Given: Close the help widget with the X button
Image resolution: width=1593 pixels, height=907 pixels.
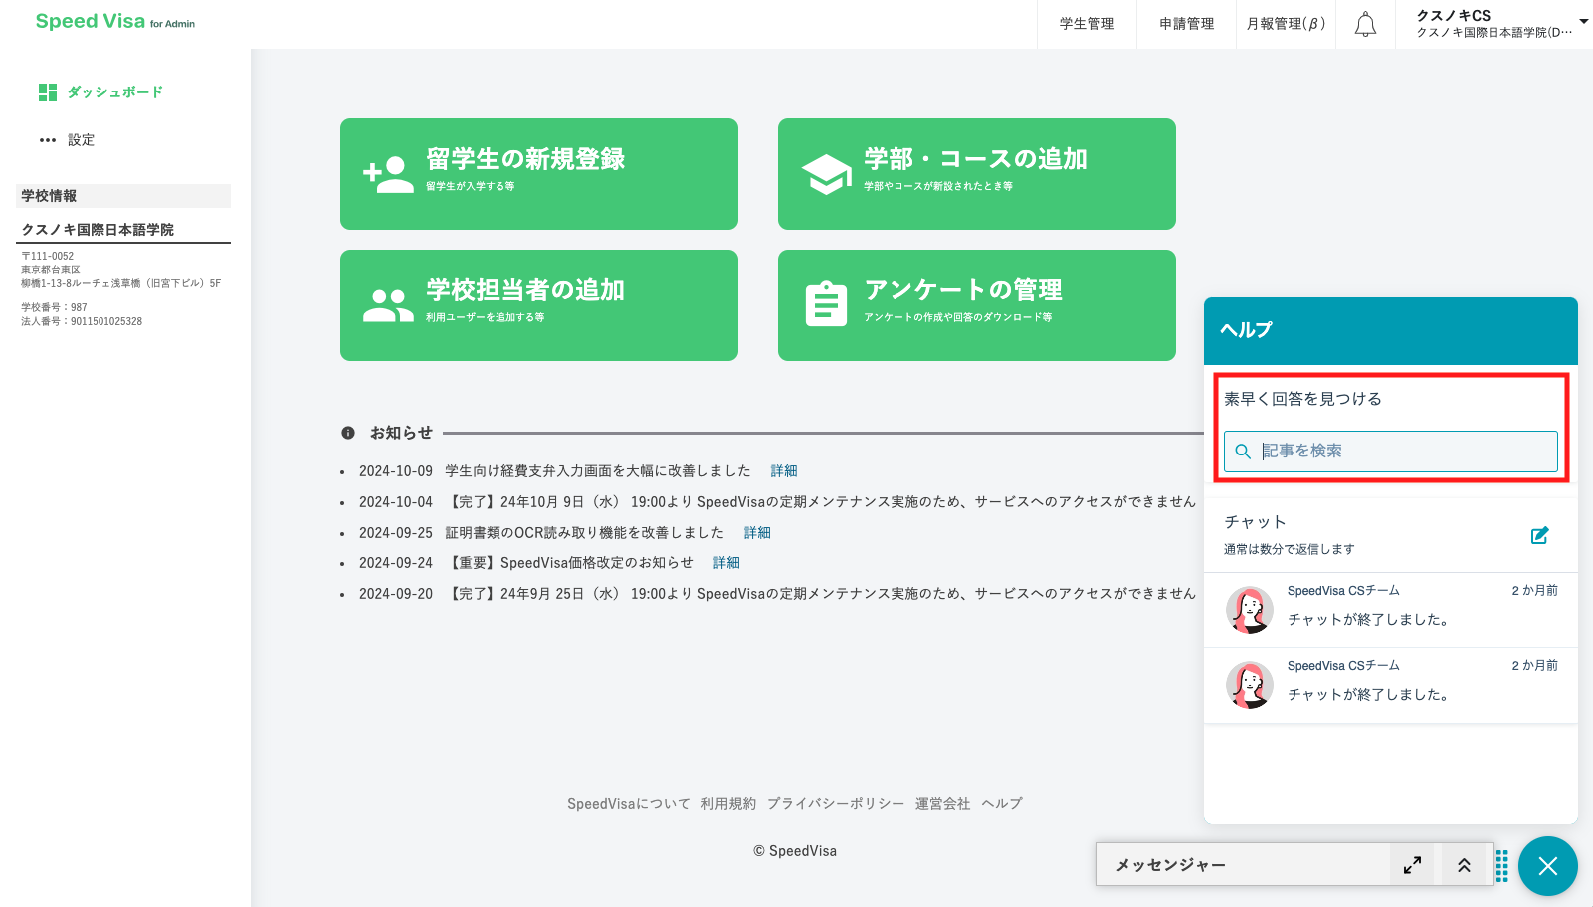Looking at the screenshot, I should pos(1548,866).
